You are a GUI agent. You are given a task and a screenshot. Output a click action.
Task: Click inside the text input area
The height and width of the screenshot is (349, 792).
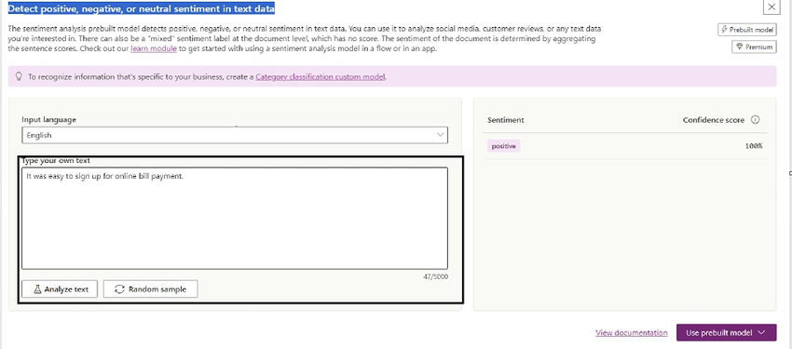[x=235, y=219]
